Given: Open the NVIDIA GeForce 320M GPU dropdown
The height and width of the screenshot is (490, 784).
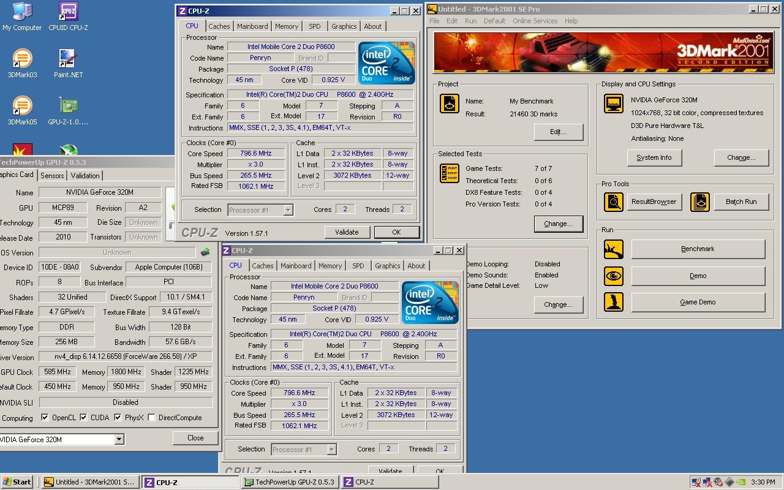Looking at the screenshot, I should tap(119, 439).
